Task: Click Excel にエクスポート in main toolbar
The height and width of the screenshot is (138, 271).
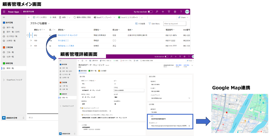Action: tap(128, 17)
